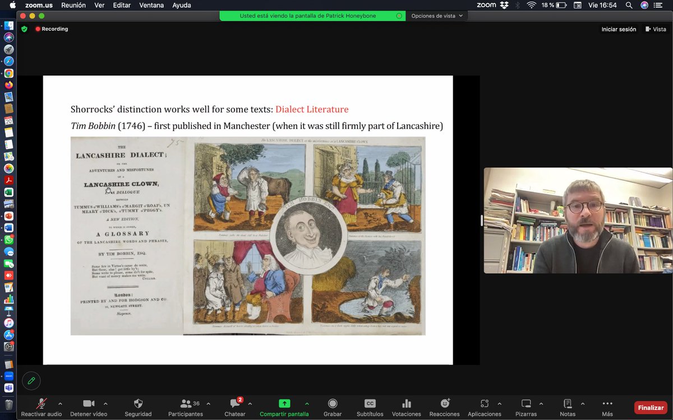
Task: Open the Reunión menu
Action: coord(73,5)
